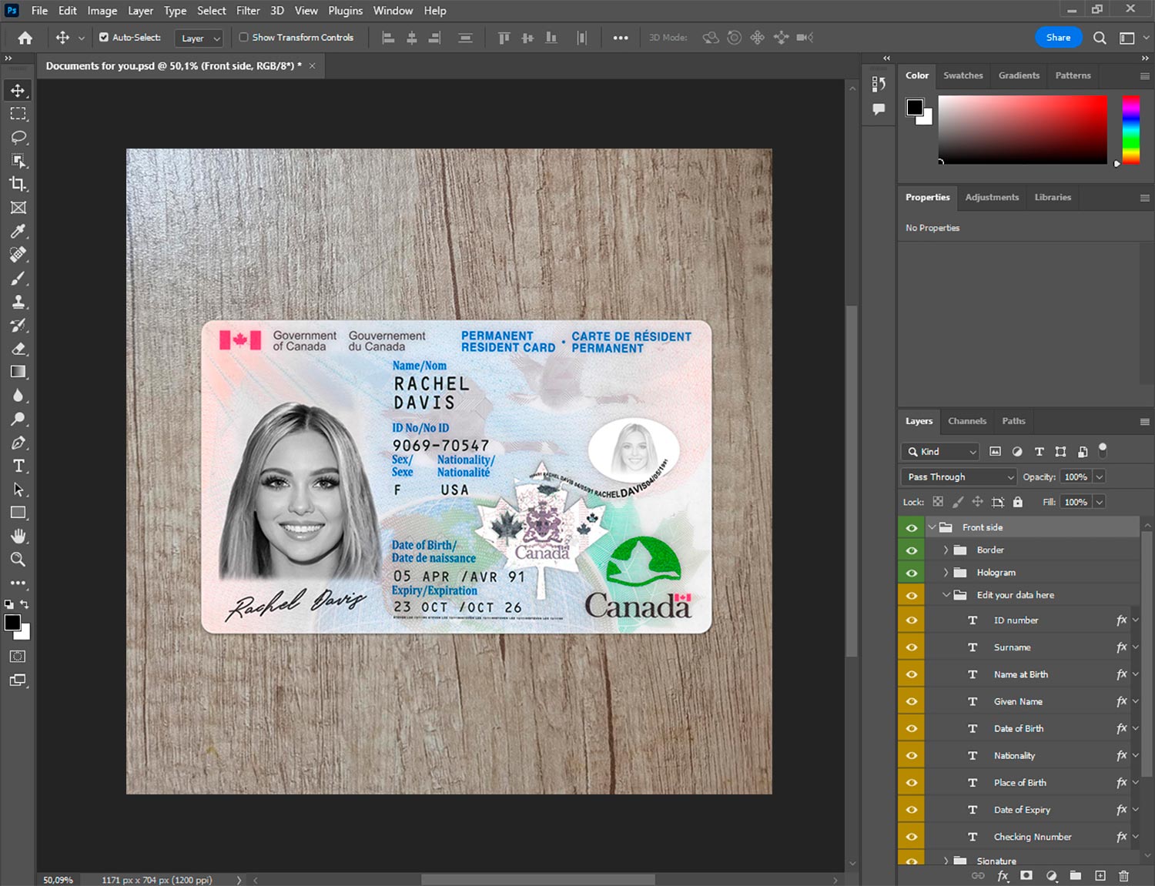This screenshot has height=886, width=1155.
Task: Open the Filter menu
Action: [x=248, y=11]
